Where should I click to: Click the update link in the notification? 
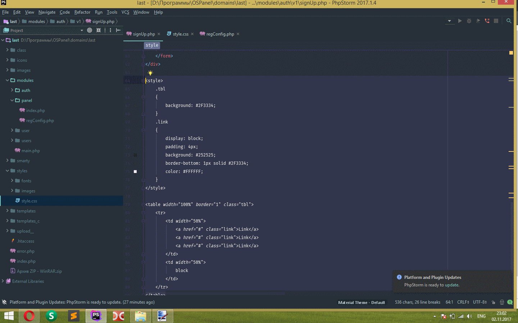(x=452, y=285)
